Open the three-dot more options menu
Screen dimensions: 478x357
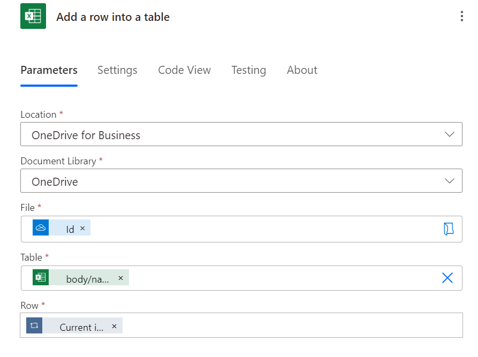[x=461, y=17]
